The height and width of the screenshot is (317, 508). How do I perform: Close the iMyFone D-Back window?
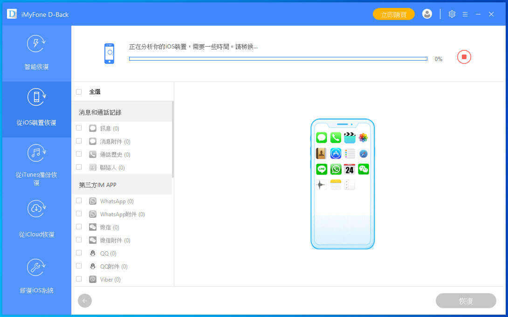pos(491,14)
